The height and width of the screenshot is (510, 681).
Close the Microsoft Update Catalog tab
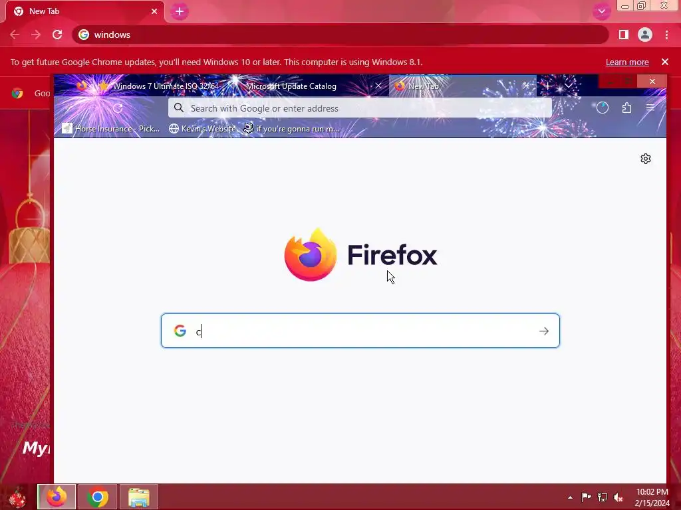point(378,86)
